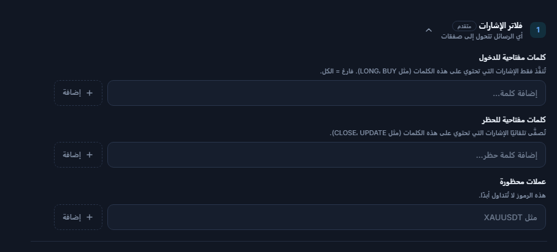Focus the مثل XAUUSDT input field

pyautogui.click(x=326, y=217)
